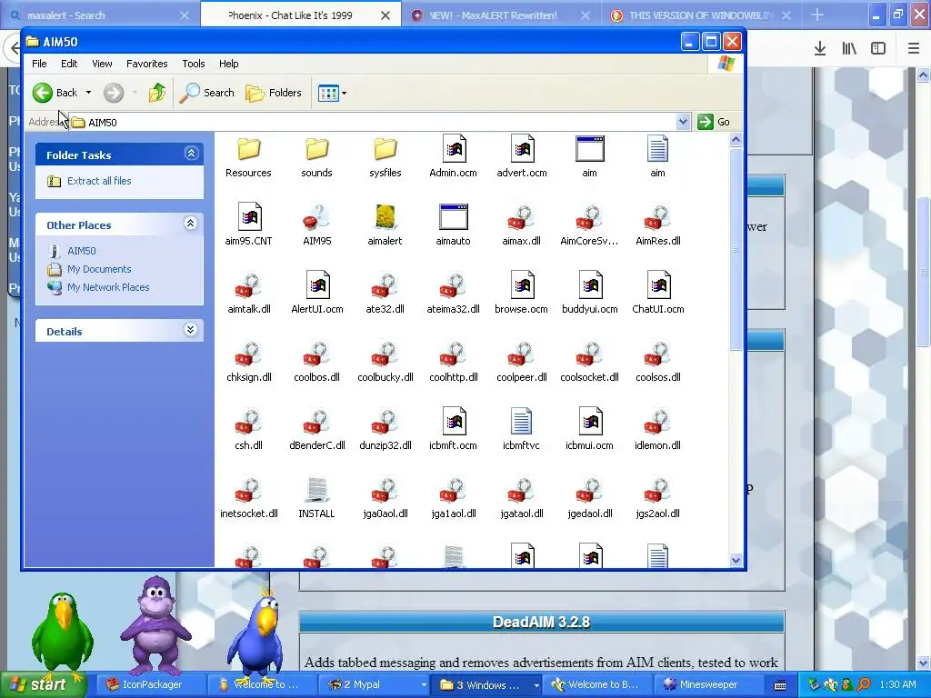Switch to Minesweeper in taskbar

(x=707, y=685)
